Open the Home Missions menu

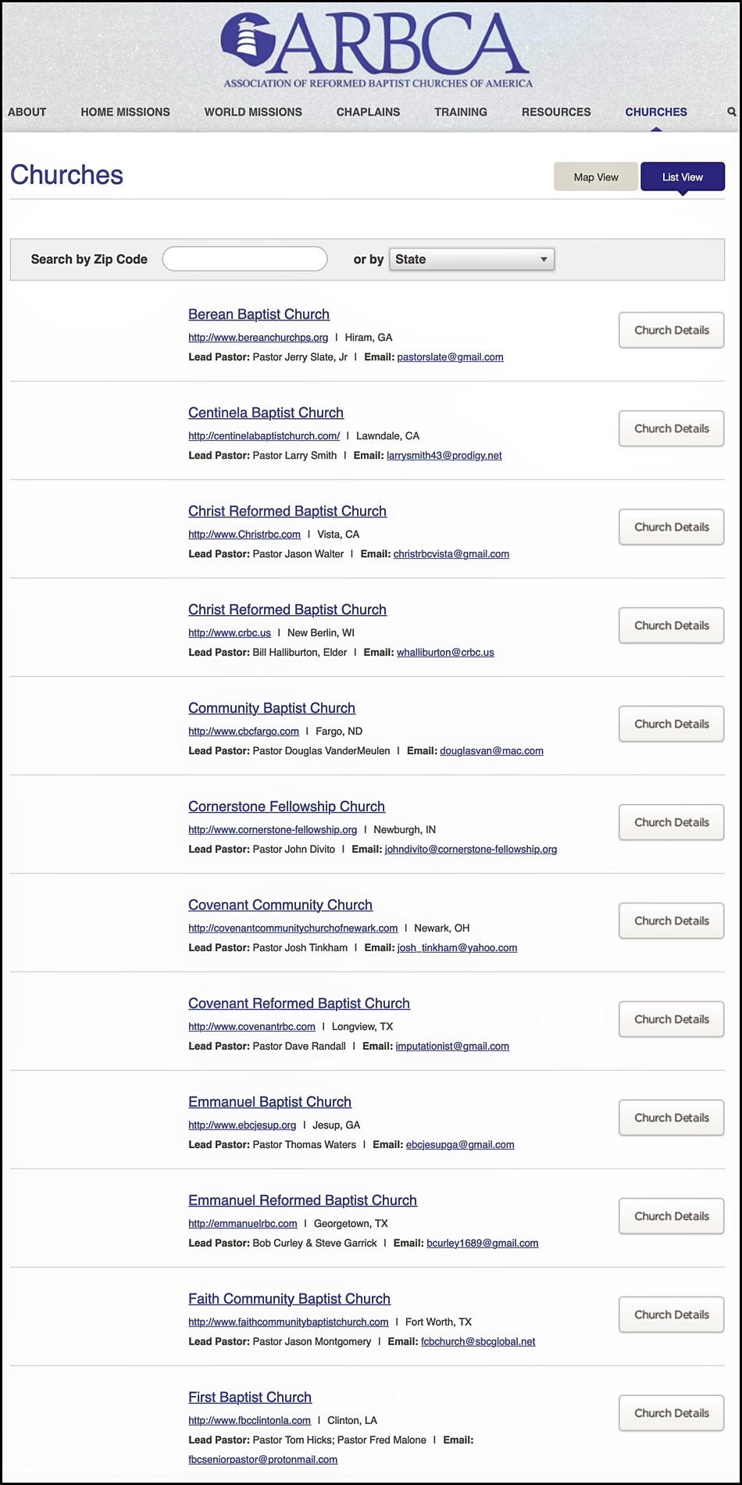(125, 112)
